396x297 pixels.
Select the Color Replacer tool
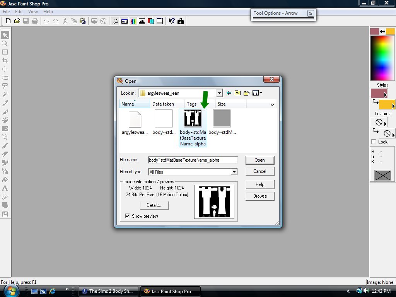pyautogui.click(x=5, y=128)
